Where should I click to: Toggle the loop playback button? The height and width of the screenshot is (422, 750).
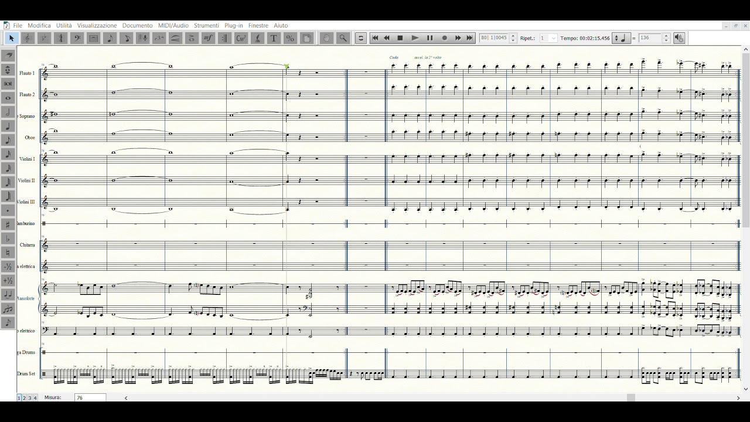pyautogui.click(x=361, y=38)
